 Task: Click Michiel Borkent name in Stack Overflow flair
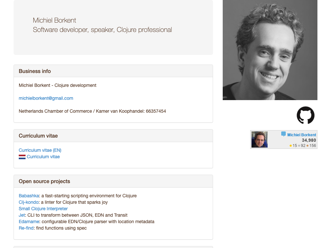pyautogui.click(x=302, y=135)
